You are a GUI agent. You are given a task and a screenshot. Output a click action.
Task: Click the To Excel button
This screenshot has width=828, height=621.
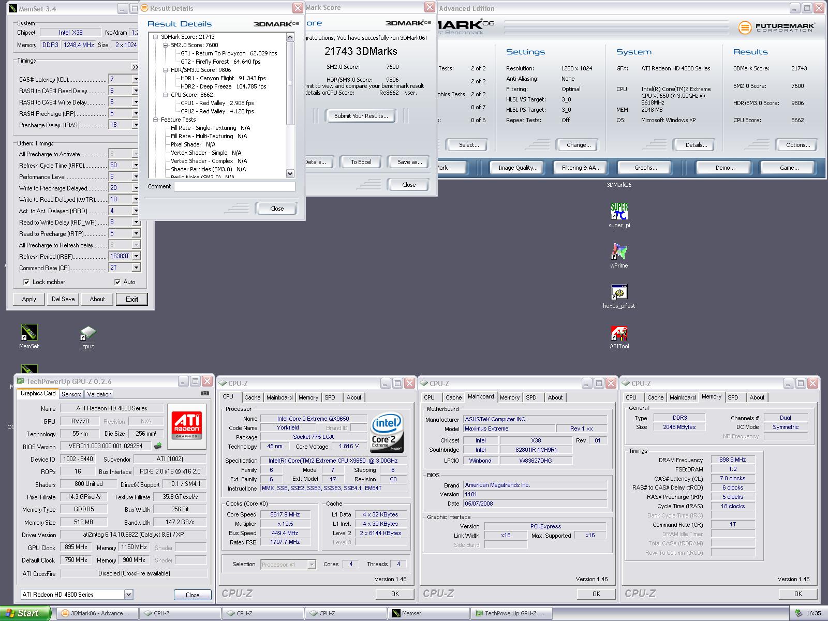coord(361,162)
